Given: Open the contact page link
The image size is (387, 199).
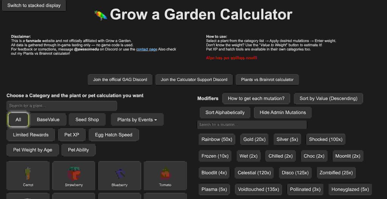Looking at the screenshot, I should [147, 49].
